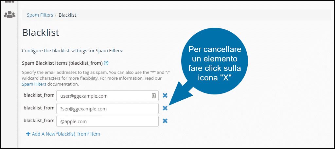Add a new "blacklist_from" item
The image size is (335, 149).
pyautogui.click(x=63, y=134)
